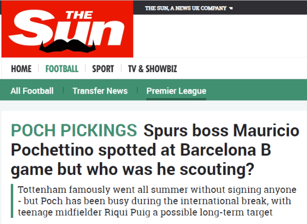307x224 pixels.
Task: Click the Tottenham standfirst paragraph
Action: coord(153,201)
